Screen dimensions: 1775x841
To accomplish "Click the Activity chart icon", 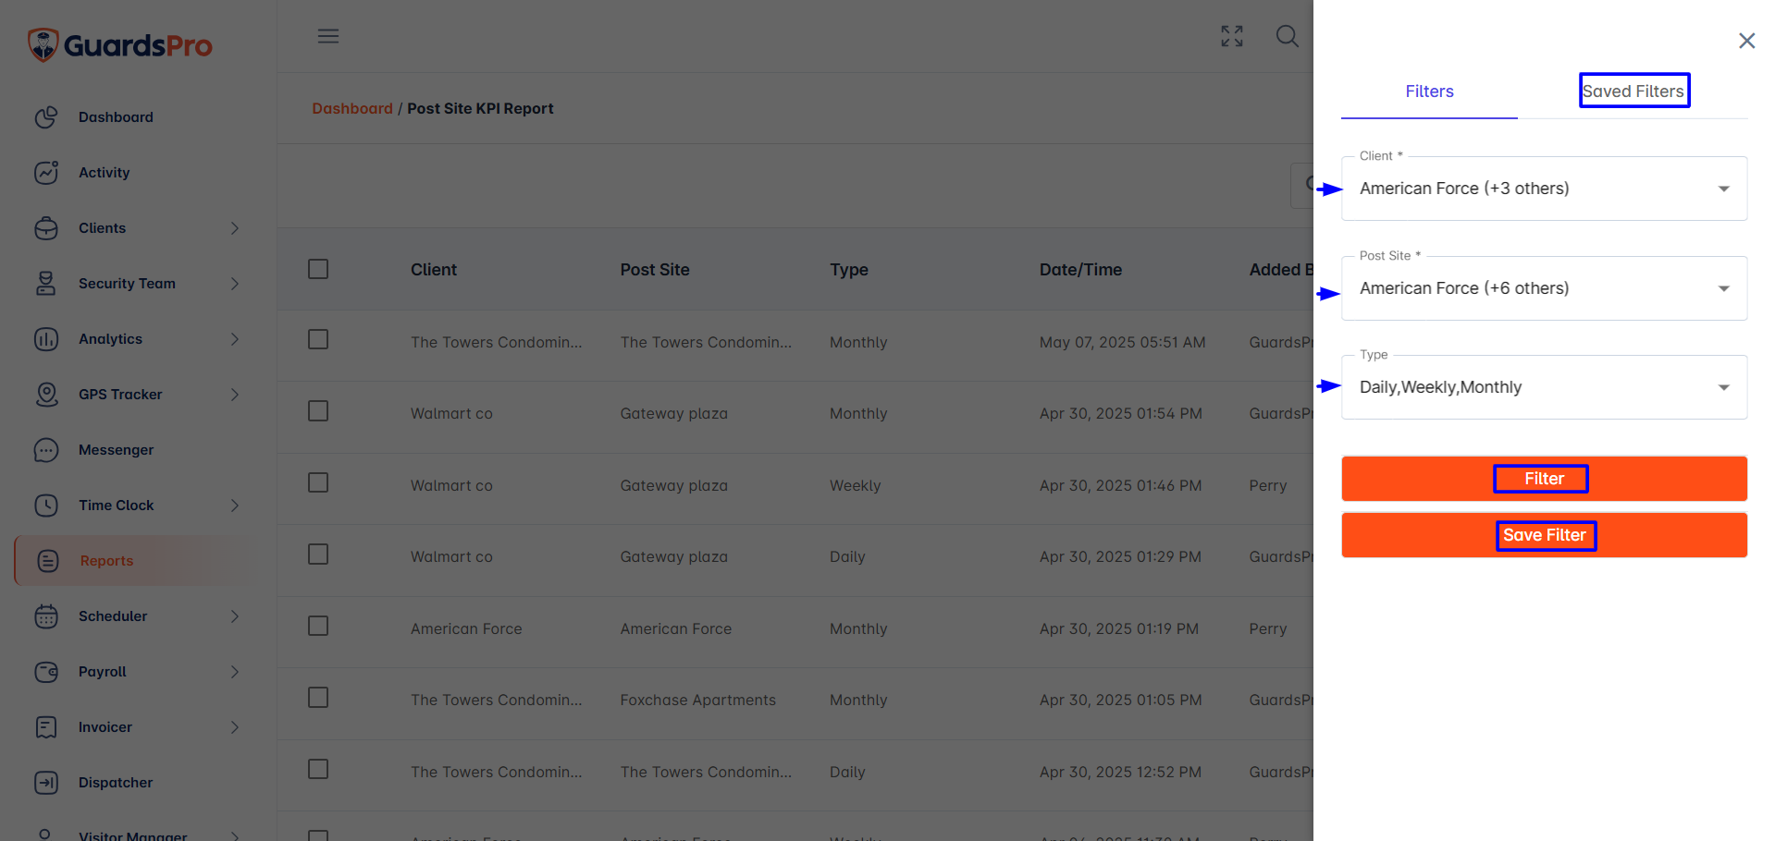I will [x=46, y=173].
